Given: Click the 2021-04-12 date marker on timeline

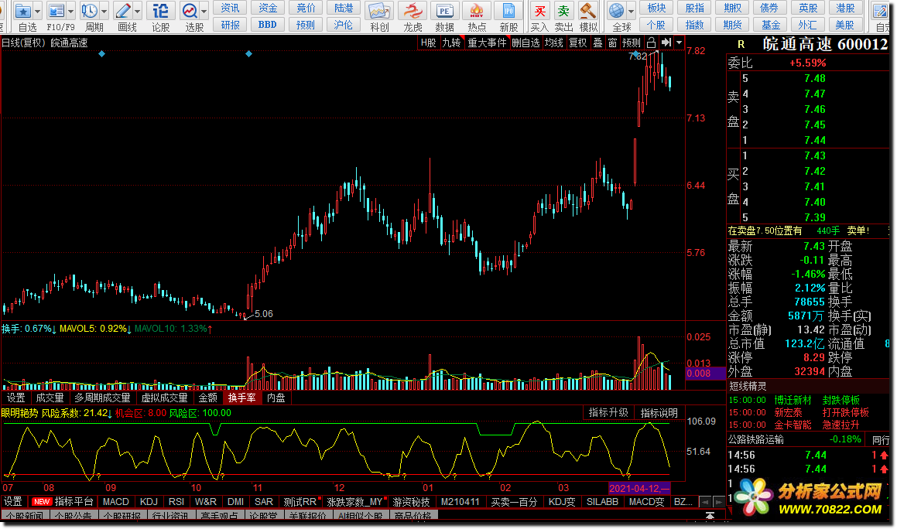Looking at the screenshot, I should point(639,488).
